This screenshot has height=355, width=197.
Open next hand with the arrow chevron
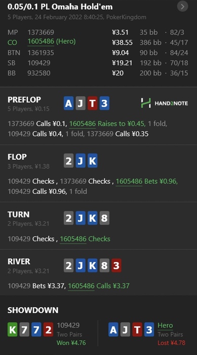(182, 7)
